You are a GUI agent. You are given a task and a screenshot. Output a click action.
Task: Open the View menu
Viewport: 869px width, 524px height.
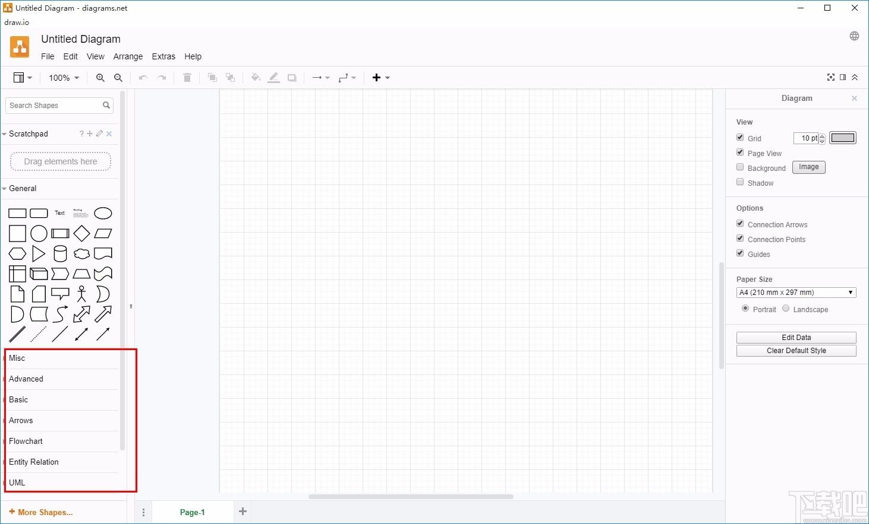pyautogui.click(x=95, y=56)
